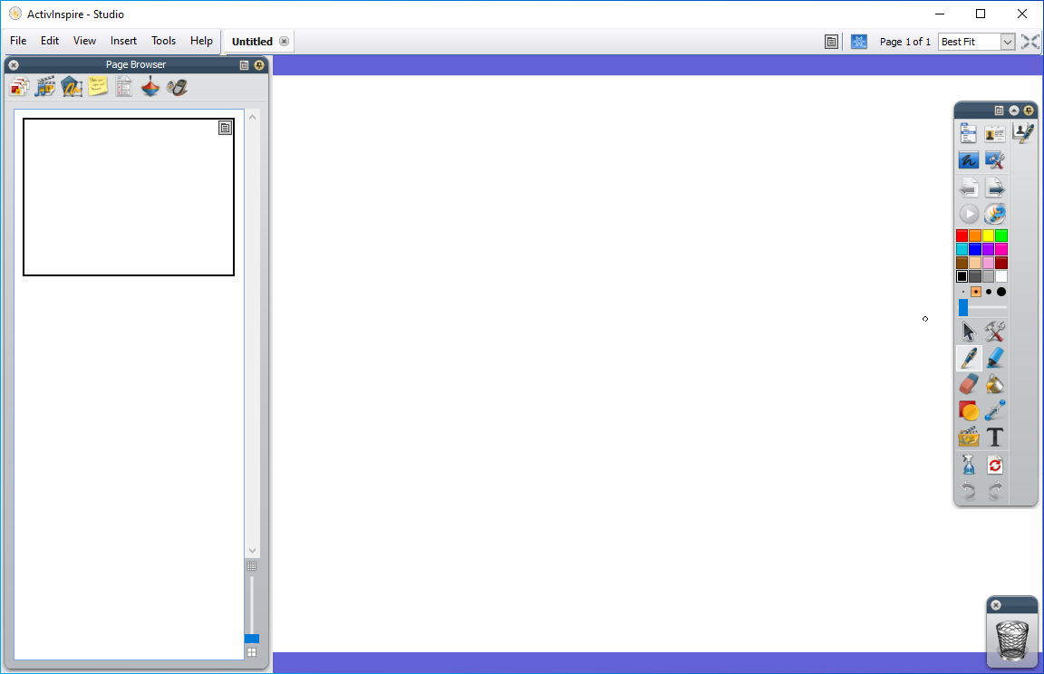Image resolution: width=1044 pixels, height=674 pixels.
Task: Pin the Page Browser panel
Action: click(x=259, y=65)
